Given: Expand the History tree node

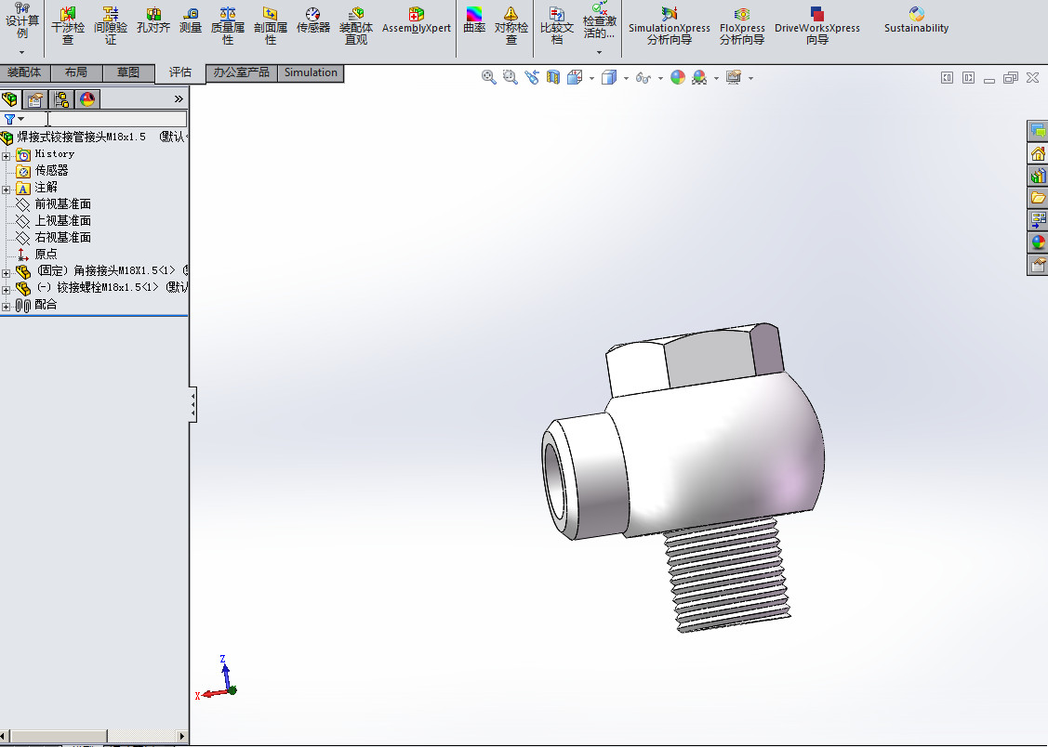Looking at the screenshot, I should (x=6, y=155).
